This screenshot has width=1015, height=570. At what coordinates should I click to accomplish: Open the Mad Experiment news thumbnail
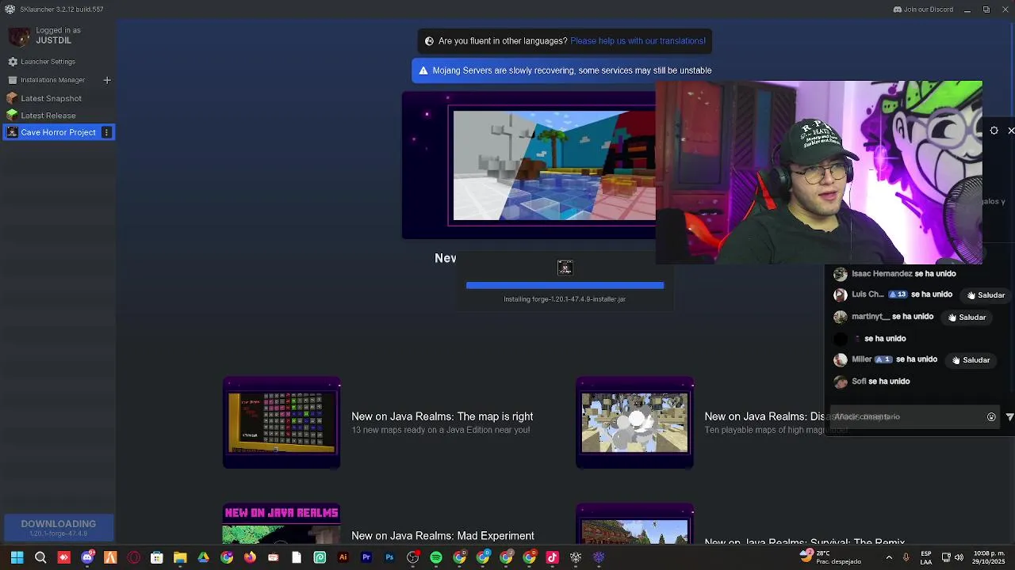(282, 524)
